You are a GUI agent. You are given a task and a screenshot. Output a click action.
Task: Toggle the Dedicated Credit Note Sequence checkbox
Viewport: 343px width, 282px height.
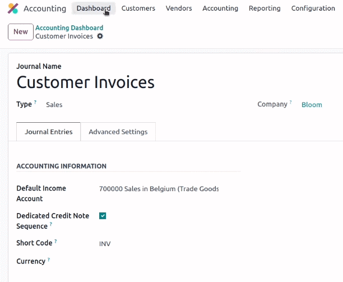click(103, 216)
